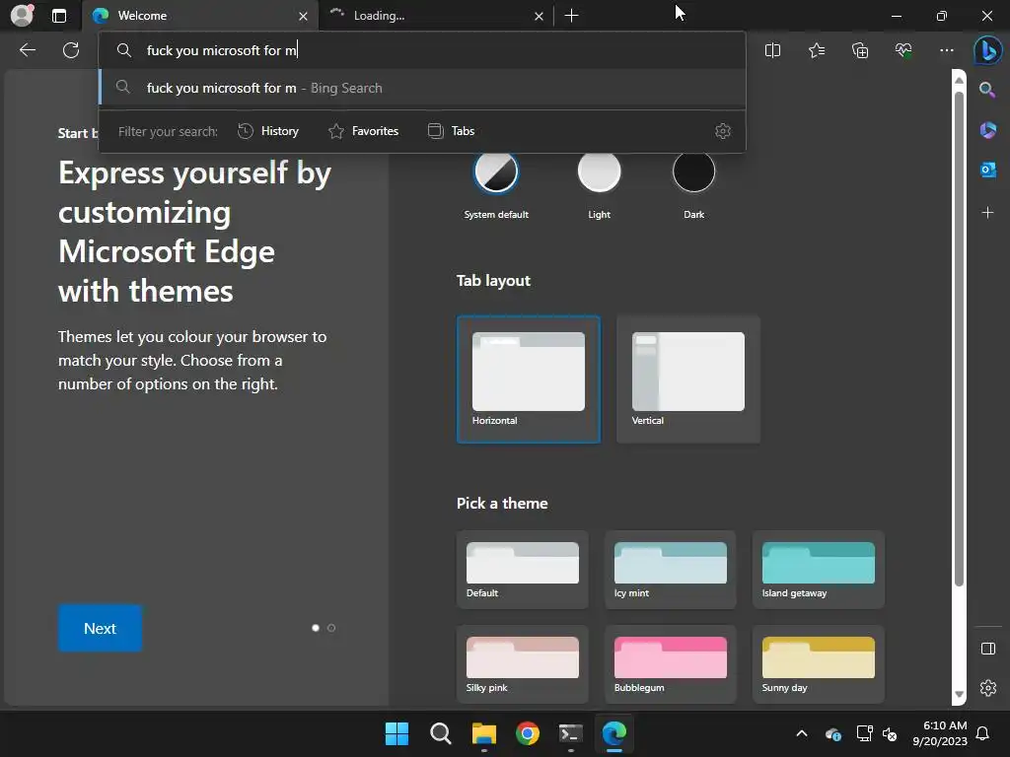Open the profile avatar menu

tap(22, 16)
